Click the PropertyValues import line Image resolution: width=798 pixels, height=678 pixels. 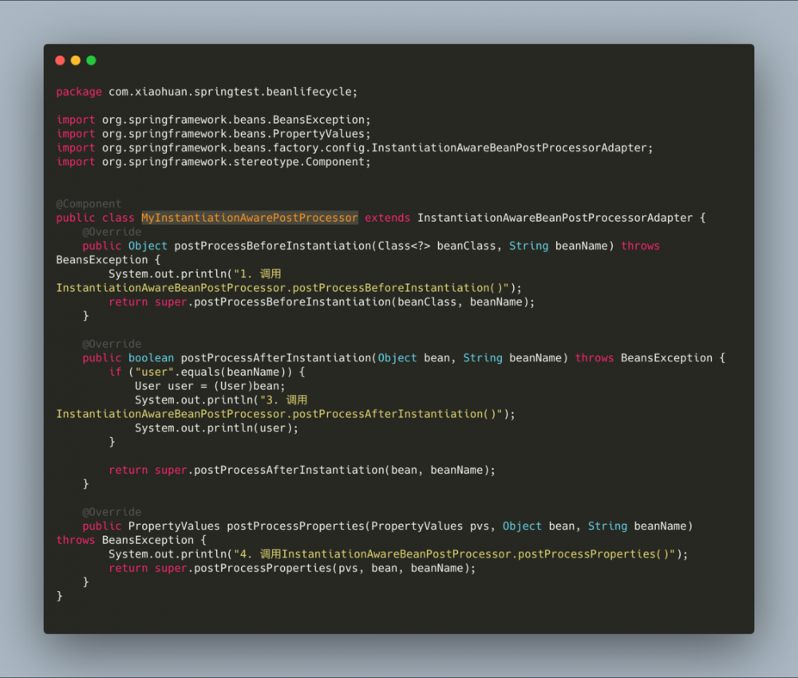click(213, 134)
